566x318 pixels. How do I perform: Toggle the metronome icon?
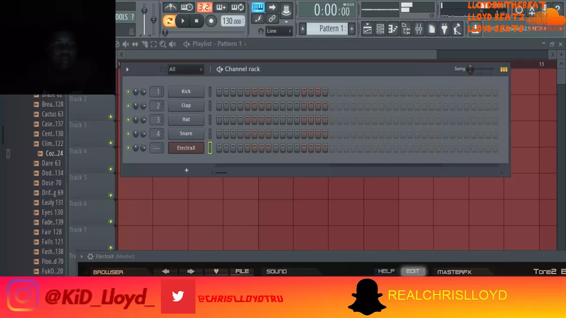(170, 7)
